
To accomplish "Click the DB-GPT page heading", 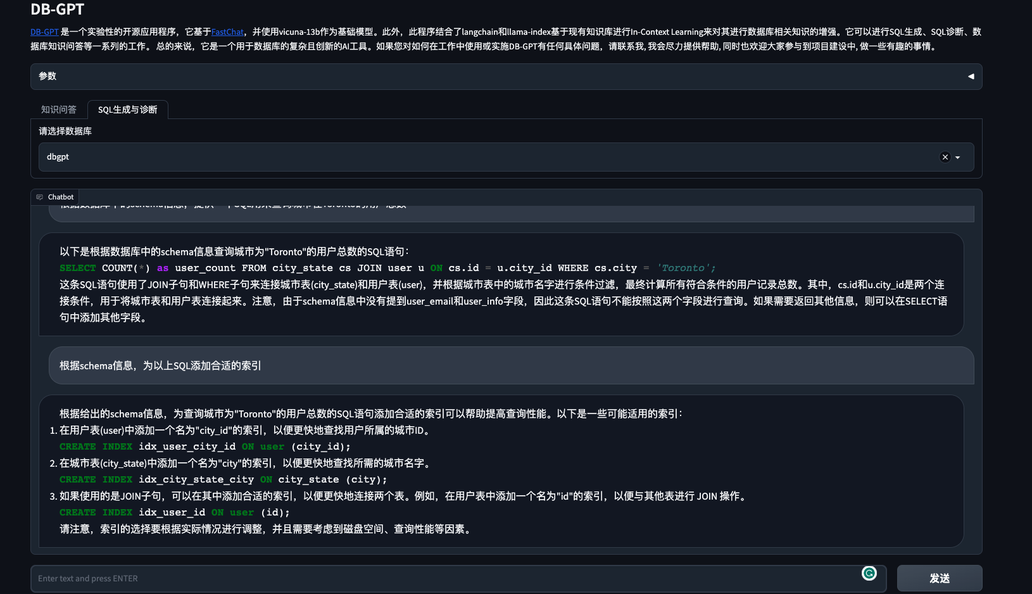I will pyautogui.click(x=57, y=9).
